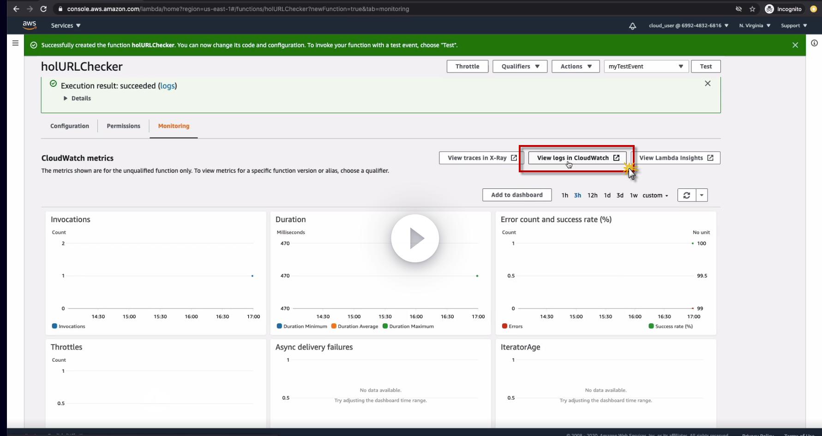Click View logs in CloudWatch
822x436 pixels.
(x=577, y=158)
